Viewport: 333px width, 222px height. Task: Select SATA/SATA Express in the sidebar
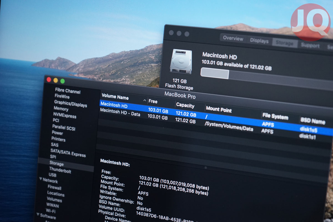(68, 153)
